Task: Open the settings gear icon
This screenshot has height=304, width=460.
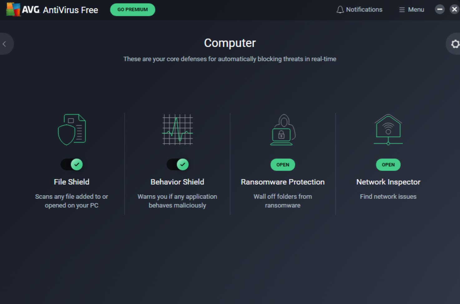Action: (455, 44)
